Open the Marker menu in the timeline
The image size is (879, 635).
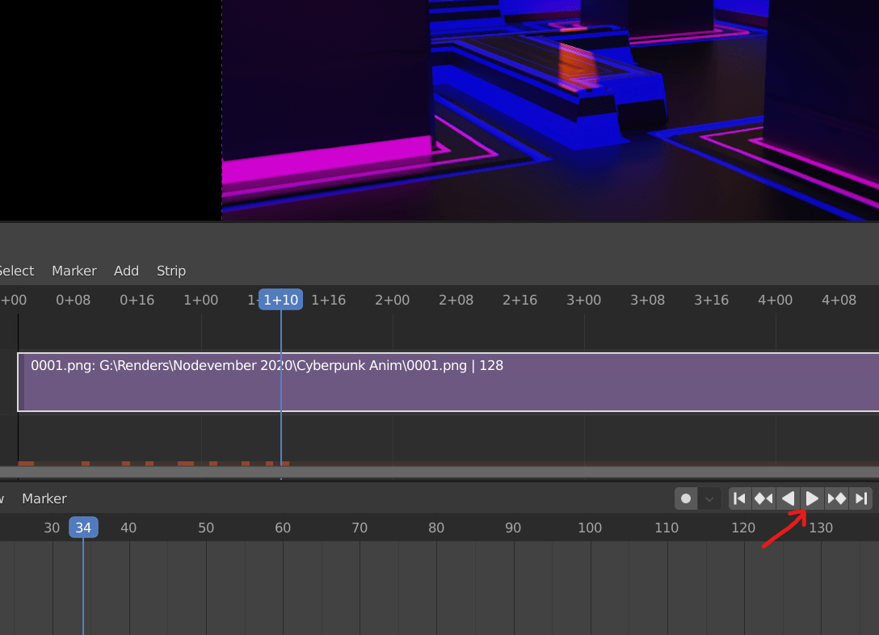(44, 498)
